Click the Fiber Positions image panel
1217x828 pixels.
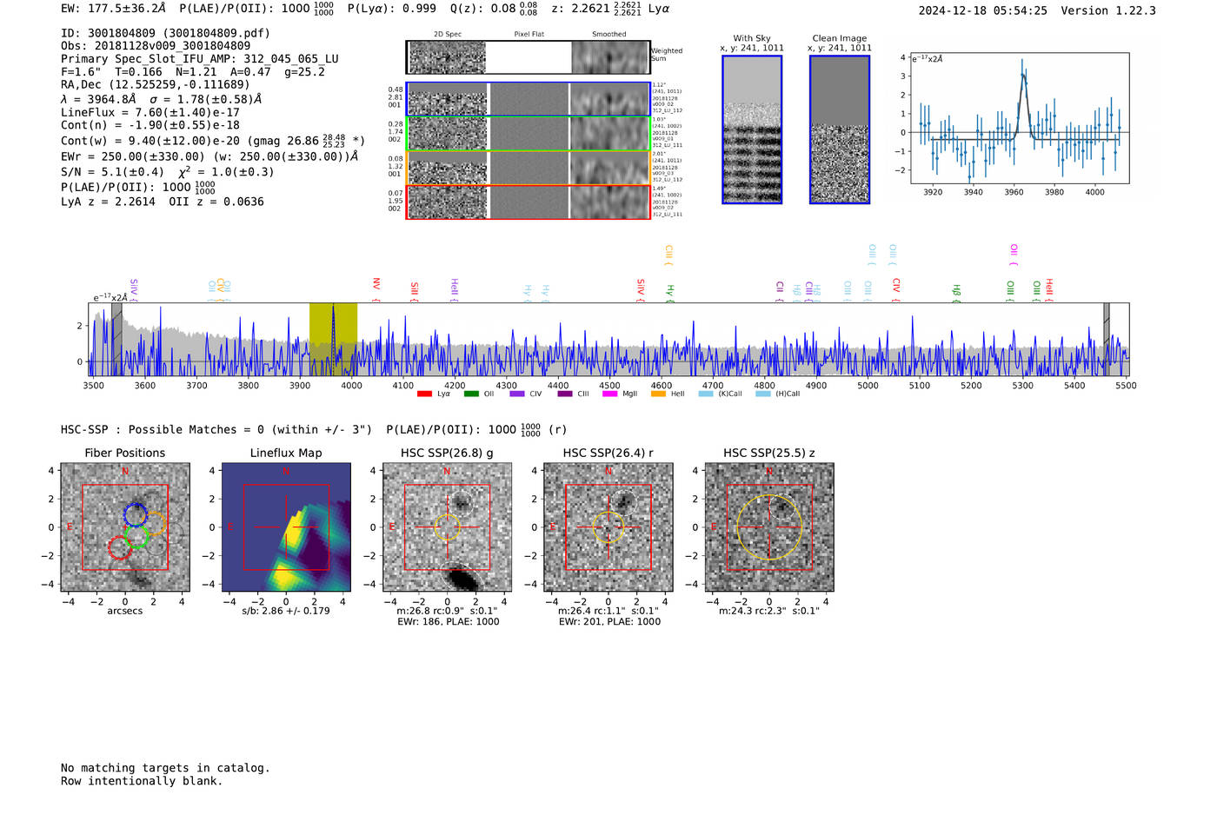125,527
